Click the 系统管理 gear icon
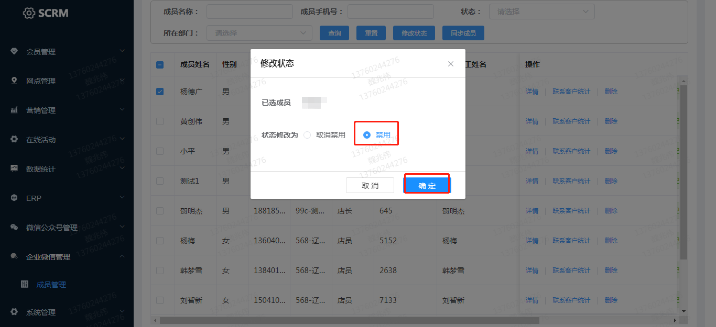This screenshot has width=716, height=327. tap(14, 312)
